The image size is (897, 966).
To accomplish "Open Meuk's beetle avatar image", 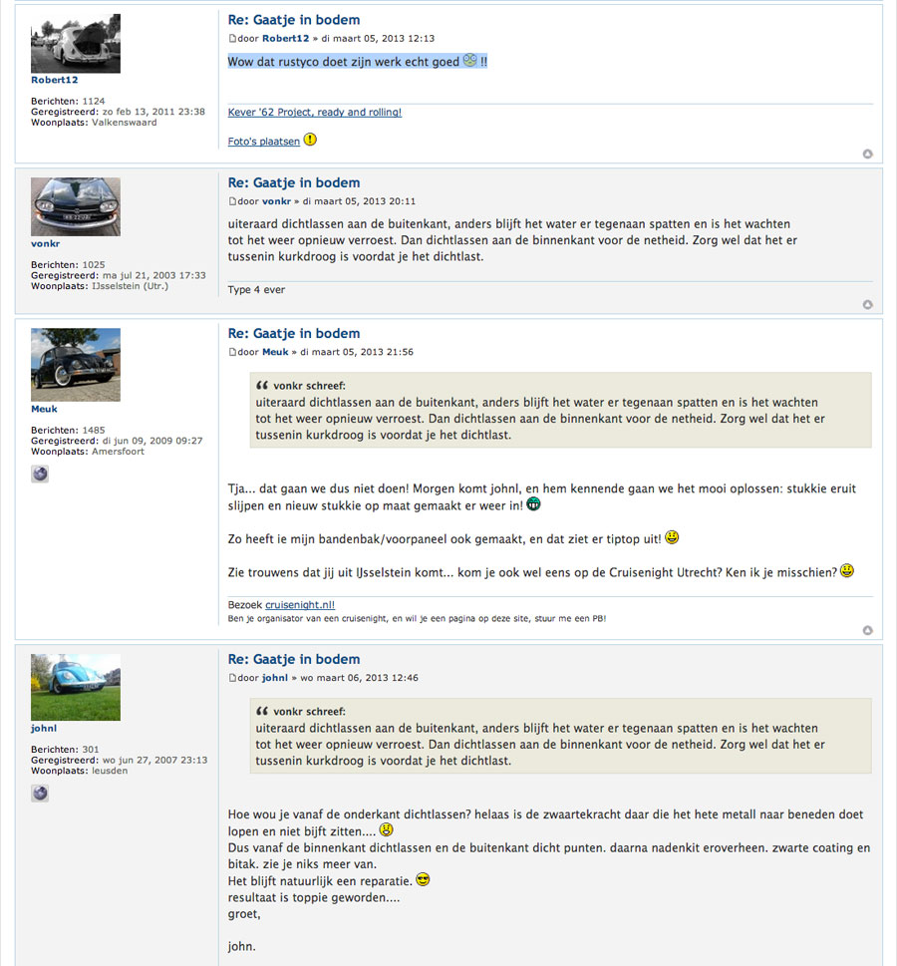I will pyautogui.click(x=76, y=365).
